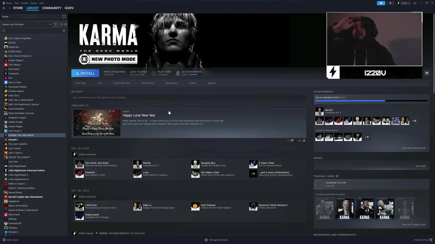Click the library search magnifier icon

pos(4,31)
